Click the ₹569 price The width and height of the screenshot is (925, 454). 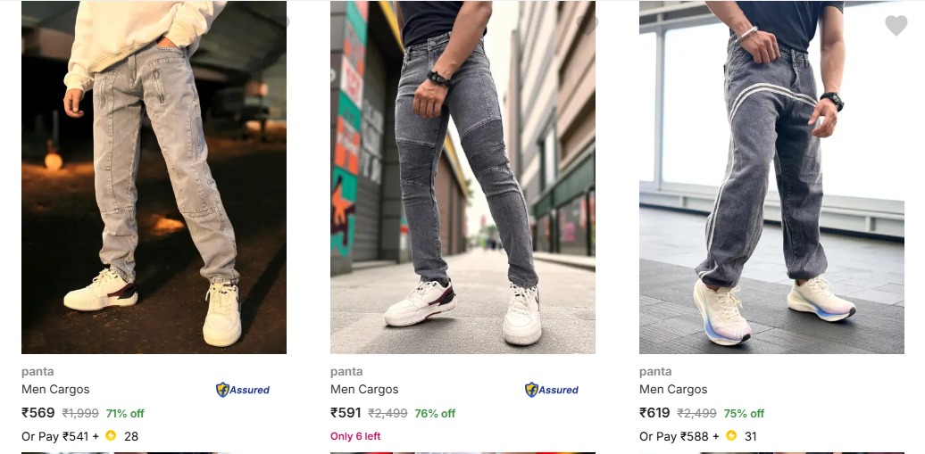[38, 413]
